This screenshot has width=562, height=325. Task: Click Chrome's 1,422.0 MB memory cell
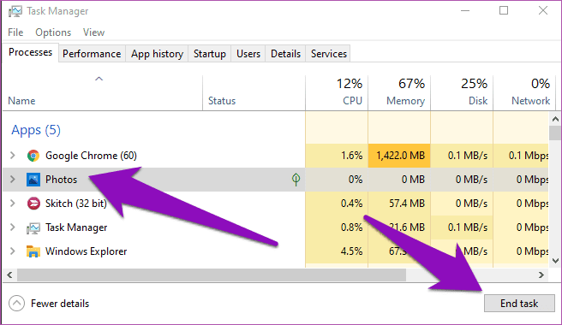(399, 156)
